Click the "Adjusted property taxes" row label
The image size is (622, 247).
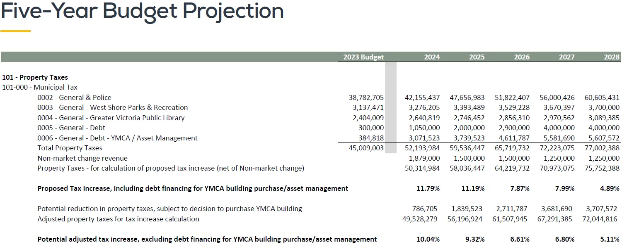(x=118, y=219)
